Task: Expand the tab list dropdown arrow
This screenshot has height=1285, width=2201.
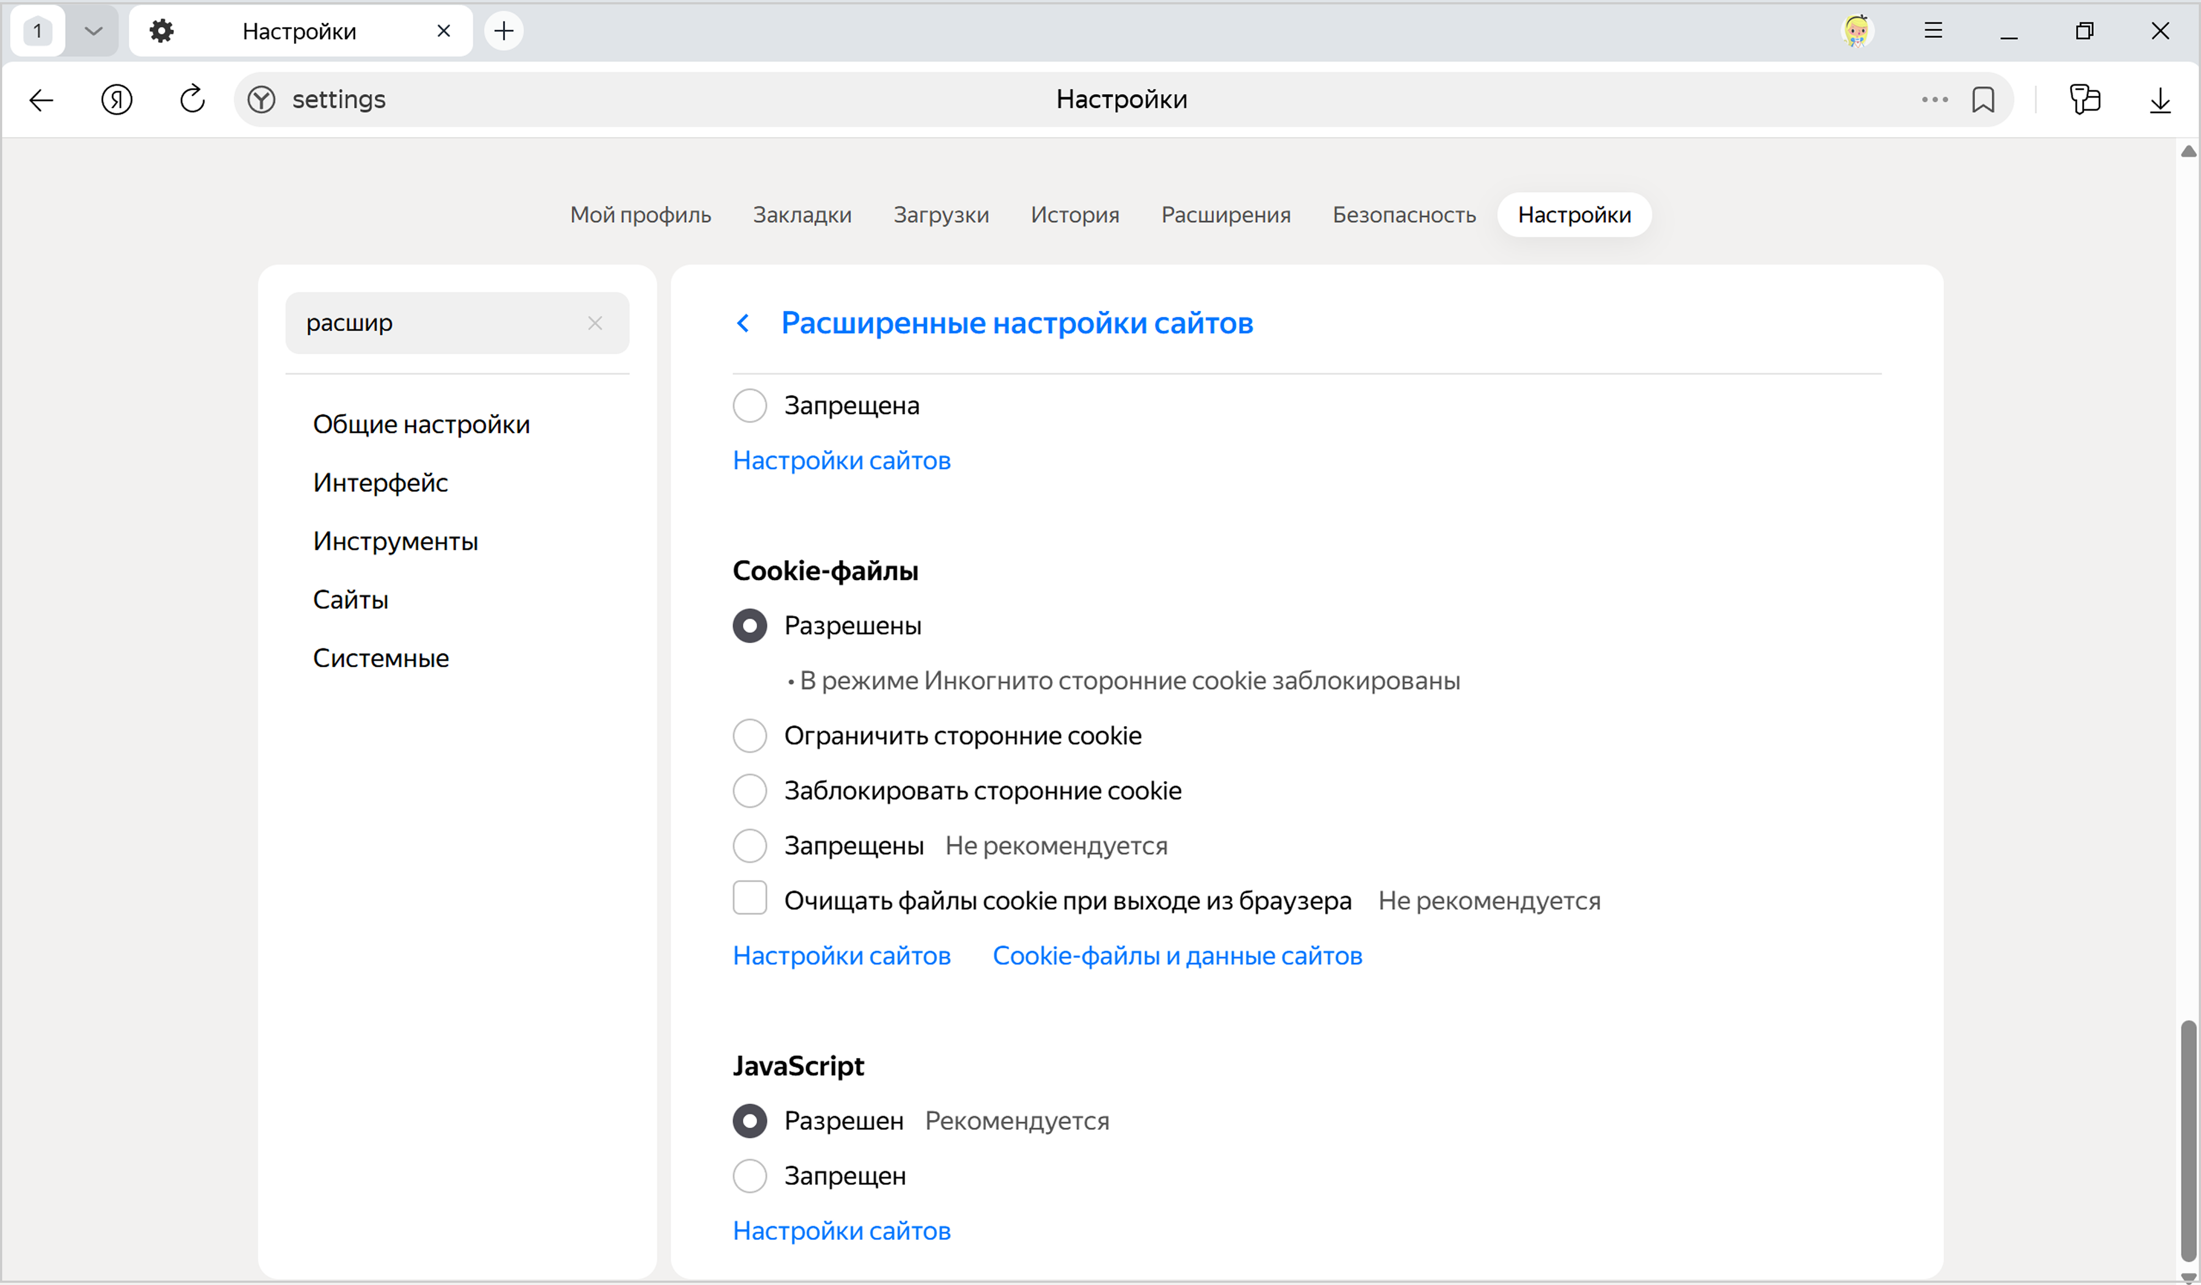Action: coord(92,31)
